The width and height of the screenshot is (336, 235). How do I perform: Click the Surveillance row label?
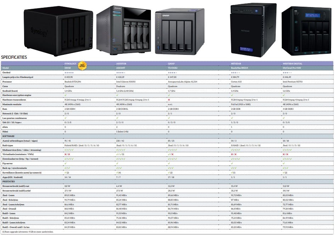click(x=22, y=172)
